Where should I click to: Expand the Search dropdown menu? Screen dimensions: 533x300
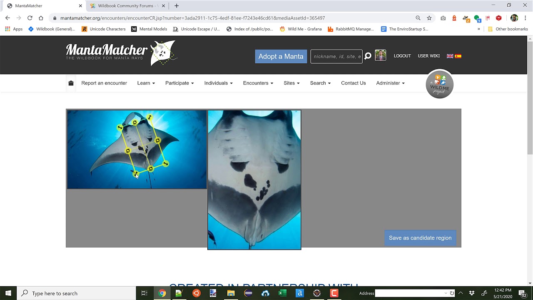click(x=320, y=83)
